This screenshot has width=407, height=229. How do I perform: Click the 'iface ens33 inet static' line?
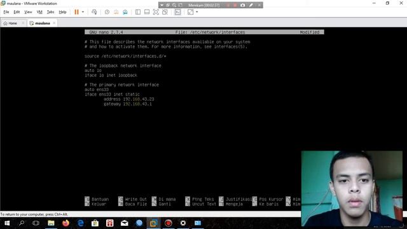[112, 94]
